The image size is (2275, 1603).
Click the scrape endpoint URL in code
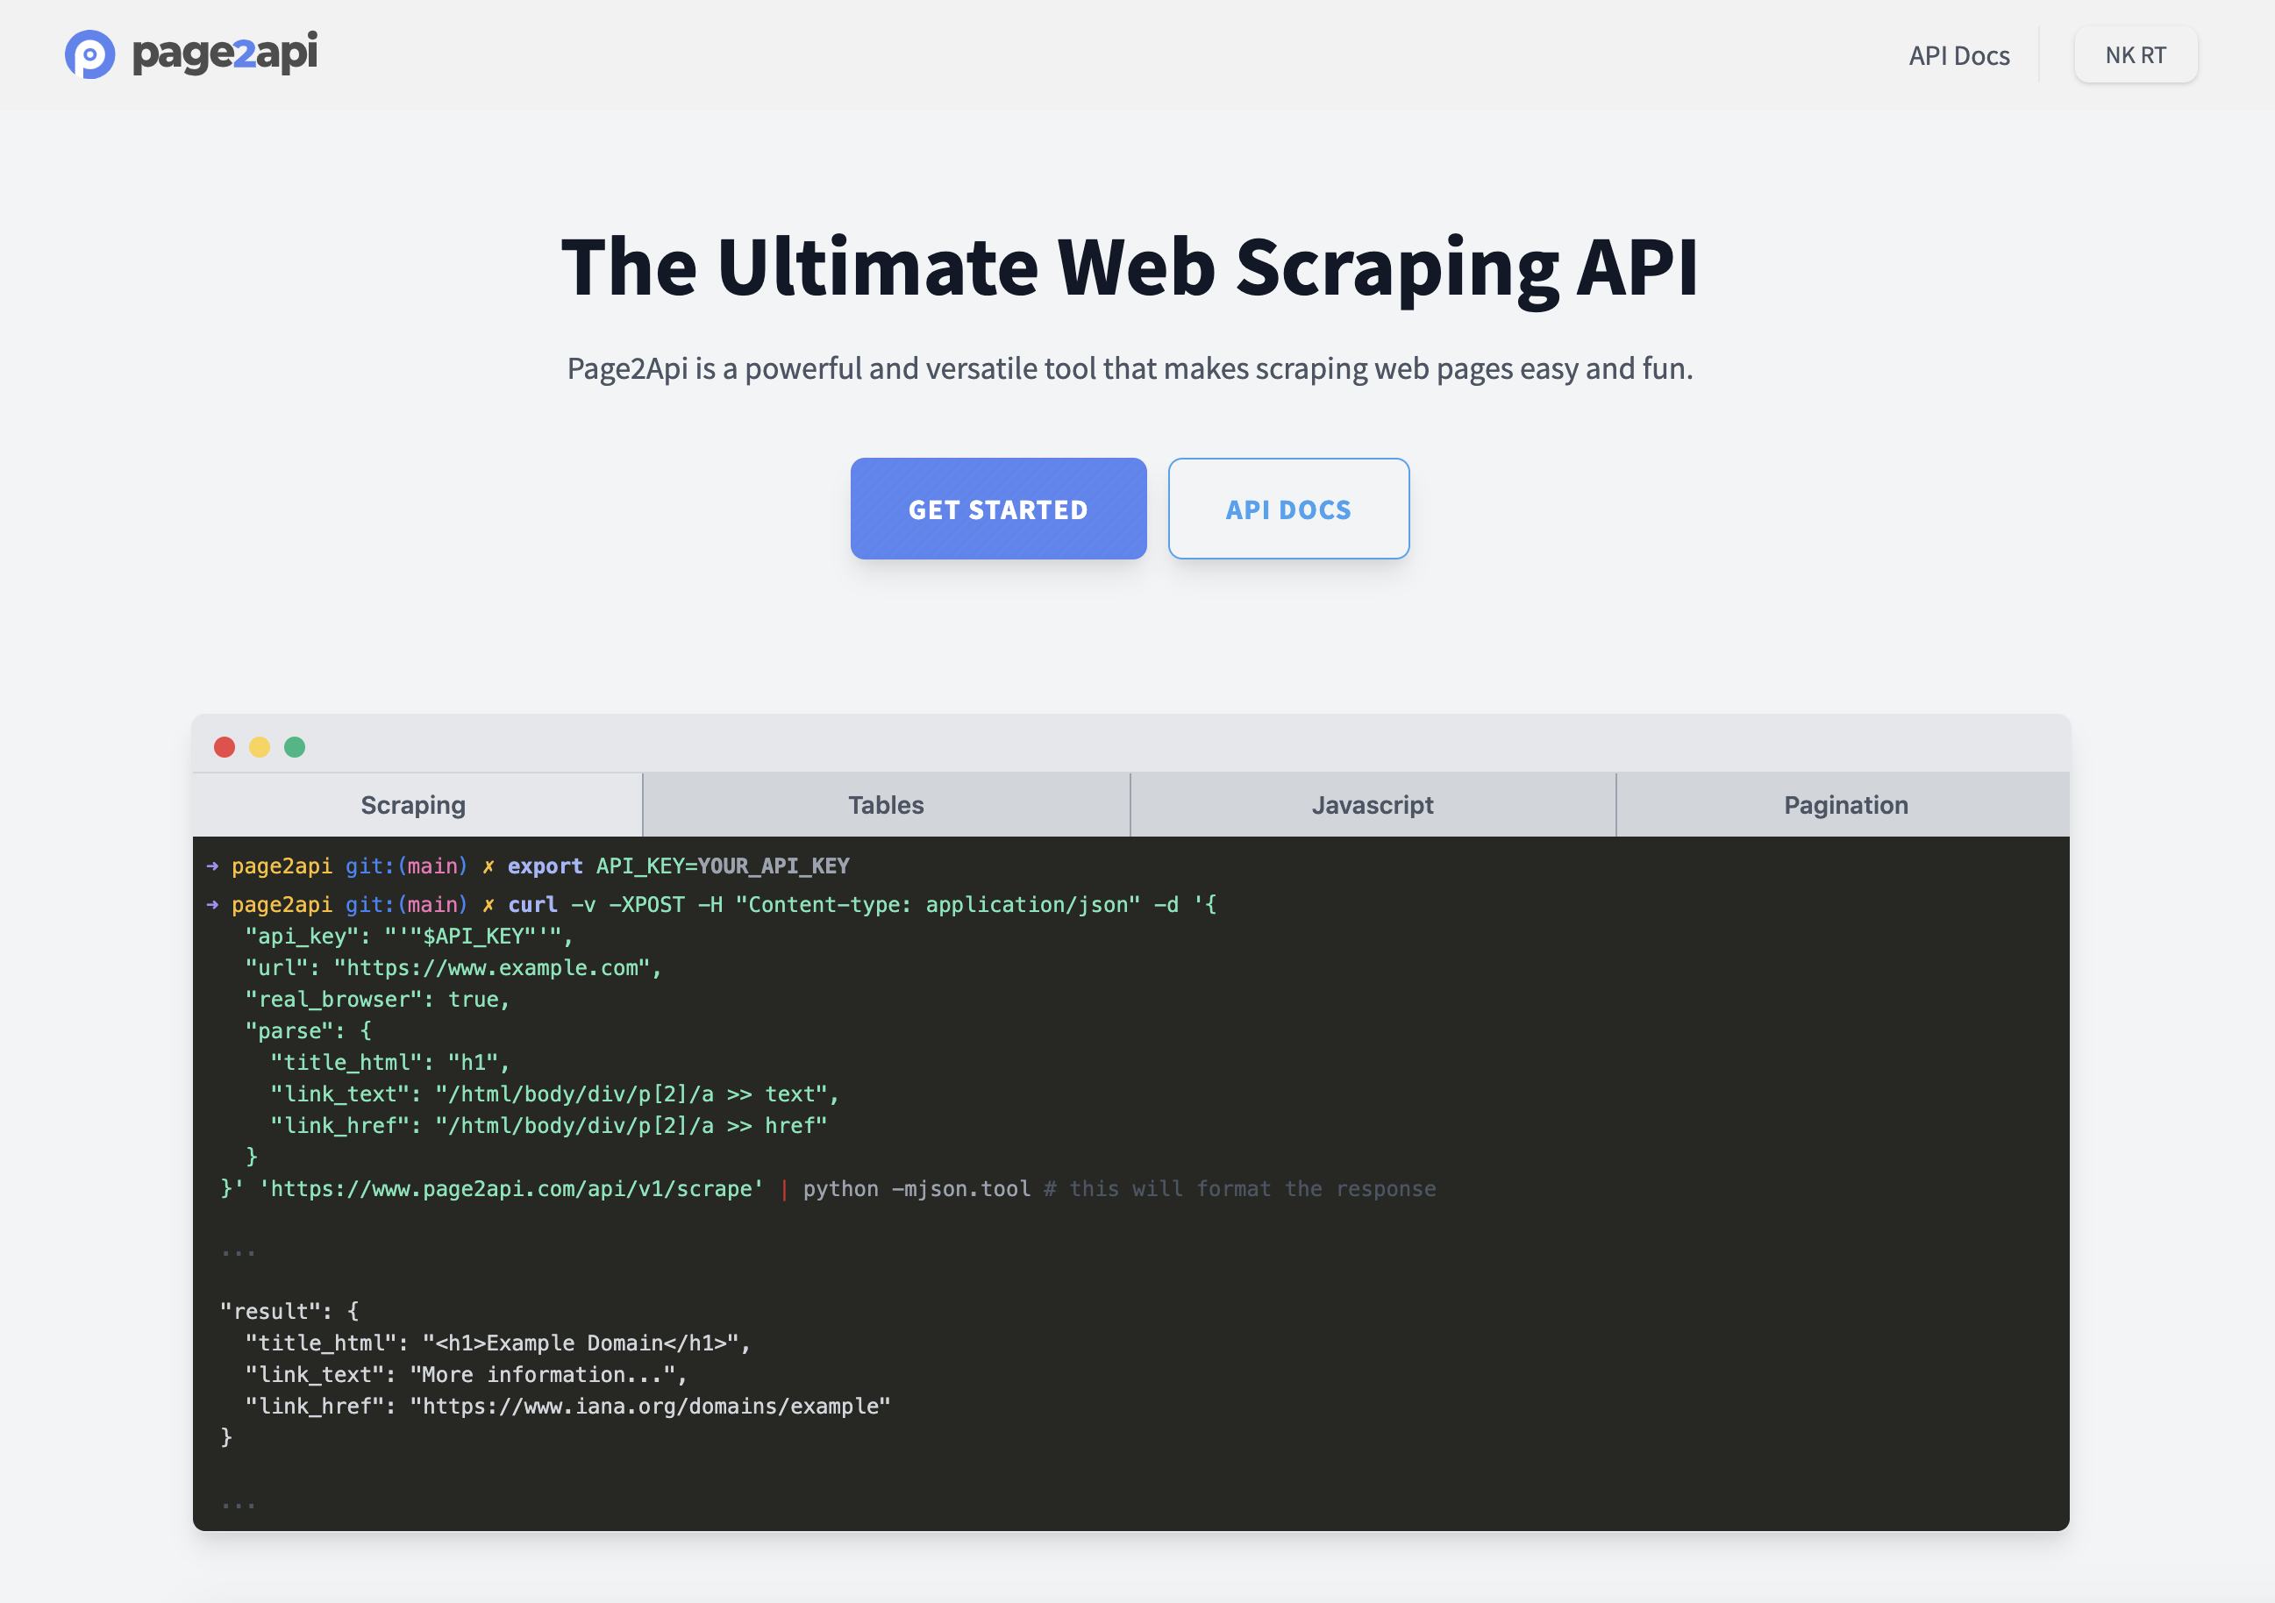coord(511,1189)
